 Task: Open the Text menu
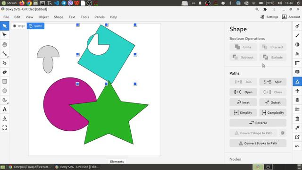point(72,17)
